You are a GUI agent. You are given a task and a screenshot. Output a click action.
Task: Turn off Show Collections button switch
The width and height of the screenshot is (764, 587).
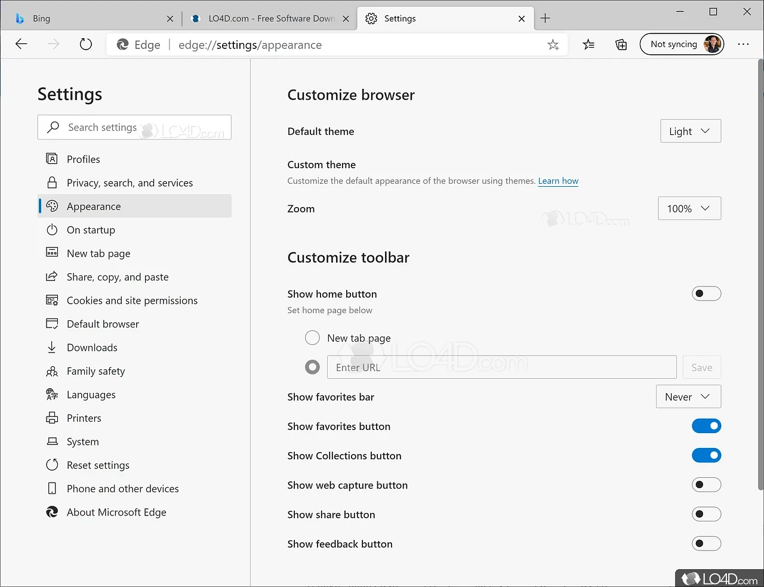(x=706, y=455)
